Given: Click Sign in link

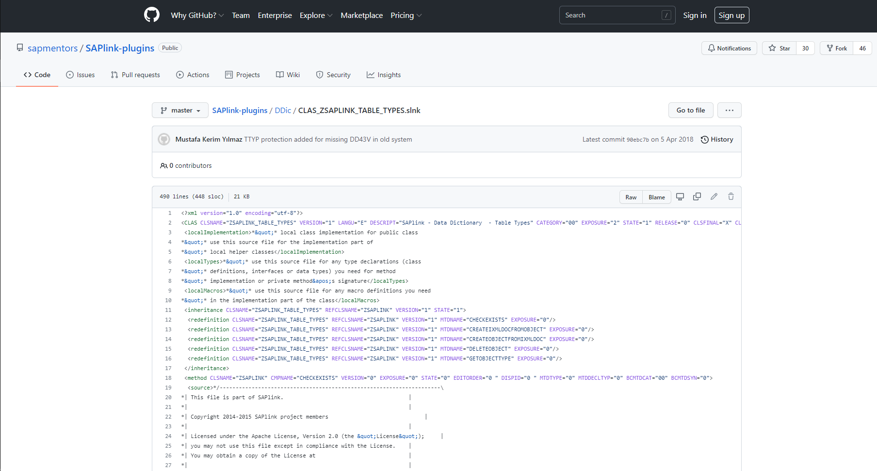Looking at the screenshot, I should tap(695, 15).
